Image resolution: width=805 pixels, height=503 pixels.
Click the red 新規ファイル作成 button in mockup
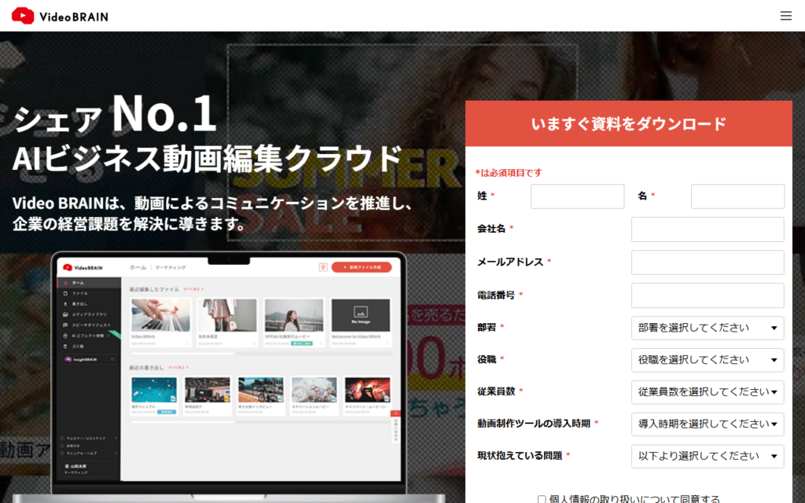(361, 267)
